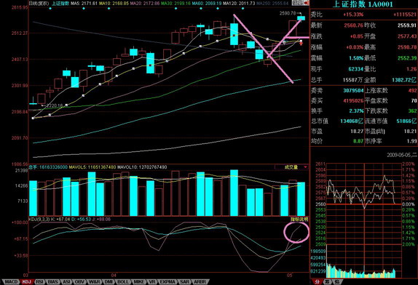Select the 分 tab under intraday chart
Viewport: 418px width, 285px height.
318,281
